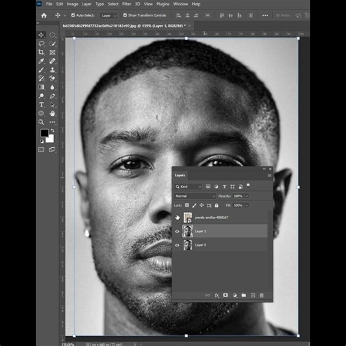Viewport: 346px width, 346px height.
Task: Open the Filter menu
Action: pos(126,4)
